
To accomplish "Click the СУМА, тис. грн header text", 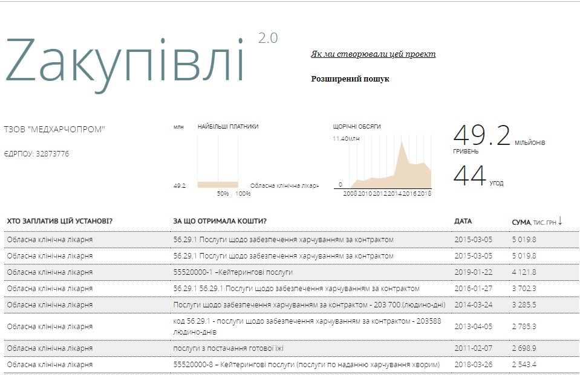I will [x=533, y=222].
